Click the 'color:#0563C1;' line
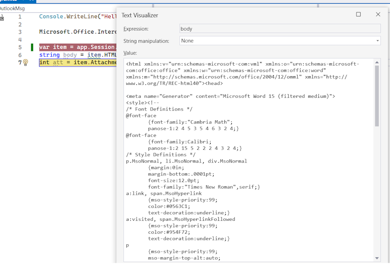390x264 pixels. tap(169, 206)
